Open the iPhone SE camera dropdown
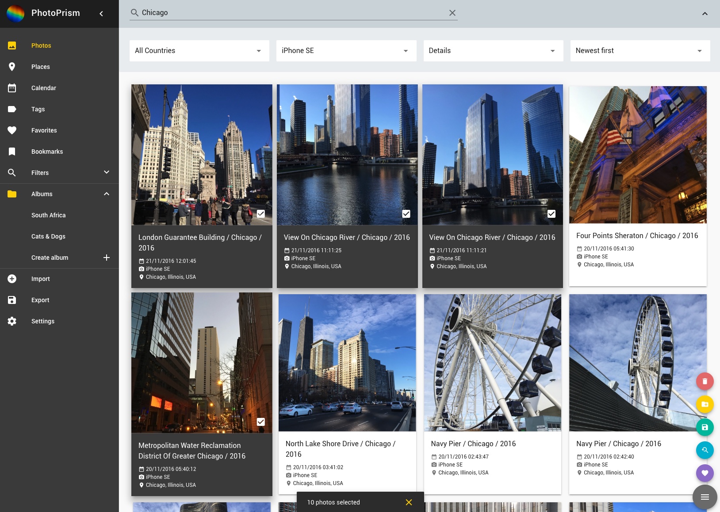Screen dimensions: 720x512 point(346,51)
